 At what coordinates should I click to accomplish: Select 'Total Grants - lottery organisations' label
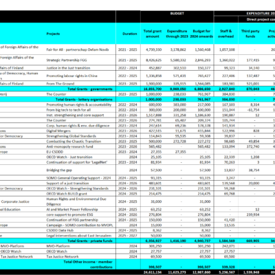pos(84,100)
